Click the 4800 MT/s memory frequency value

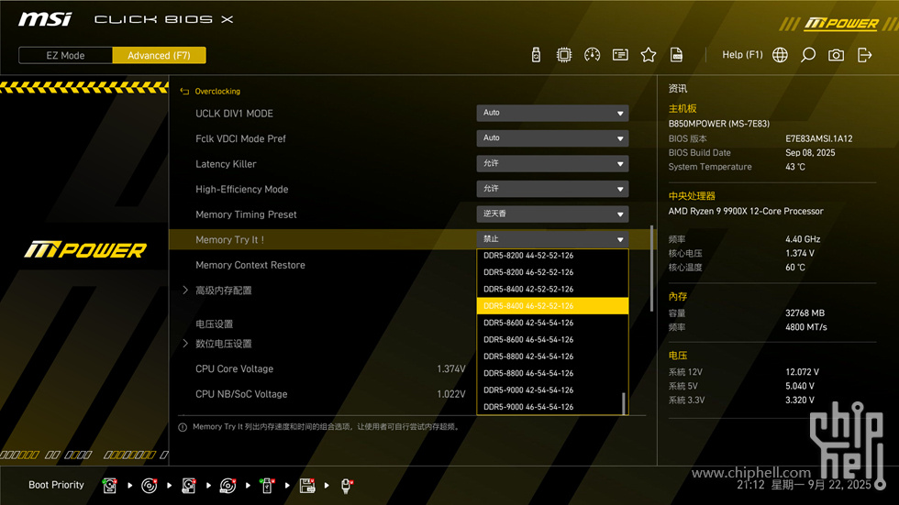[x=806, y=327]
